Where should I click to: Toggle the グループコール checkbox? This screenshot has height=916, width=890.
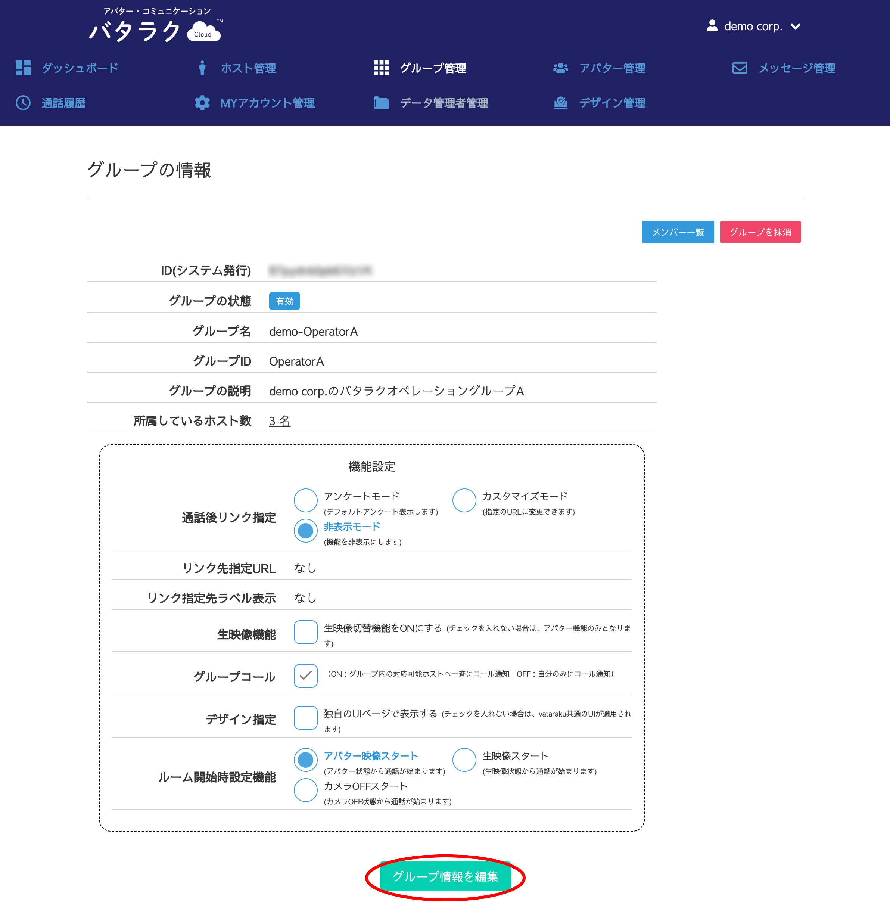(305, 676)
